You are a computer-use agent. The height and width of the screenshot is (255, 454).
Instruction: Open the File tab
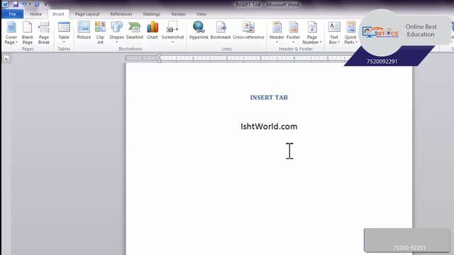[13, 14]
